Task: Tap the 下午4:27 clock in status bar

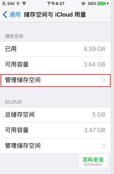Action: (x=56, y=4)
